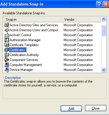
Task: Select the Device Manager list entry text
Action: (x=21, y=70)
